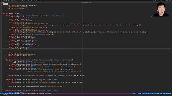Open the Edit menu
Image resolution: width=172 pixels, height=96 pixels.
coord(12,1)
